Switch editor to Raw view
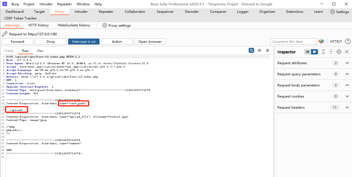 [25, 51]
